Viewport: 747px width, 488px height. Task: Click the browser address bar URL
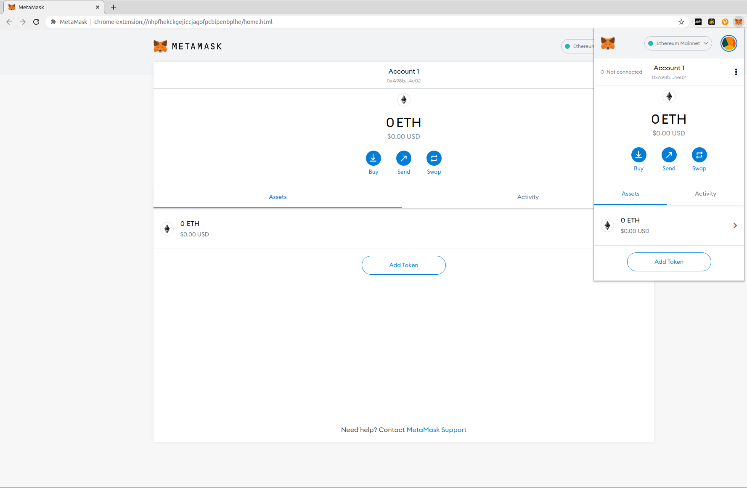(x=183, y=22)
